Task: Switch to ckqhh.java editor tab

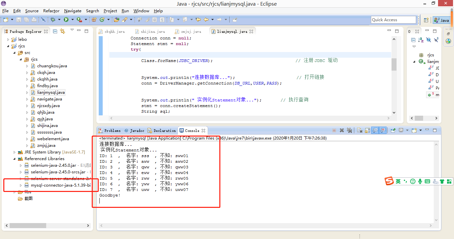Action: click(x=112, y=31)
